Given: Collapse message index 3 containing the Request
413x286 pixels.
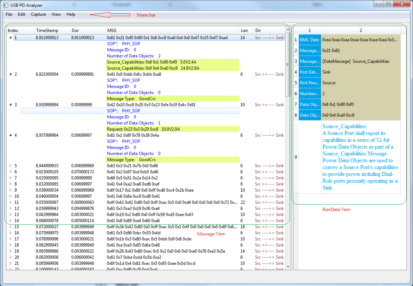Looking at the screenshot, I should (x=10, y=104).
